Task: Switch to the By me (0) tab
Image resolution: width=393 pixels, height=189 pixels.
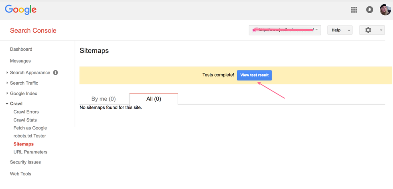Action: (x=103, y=99)
